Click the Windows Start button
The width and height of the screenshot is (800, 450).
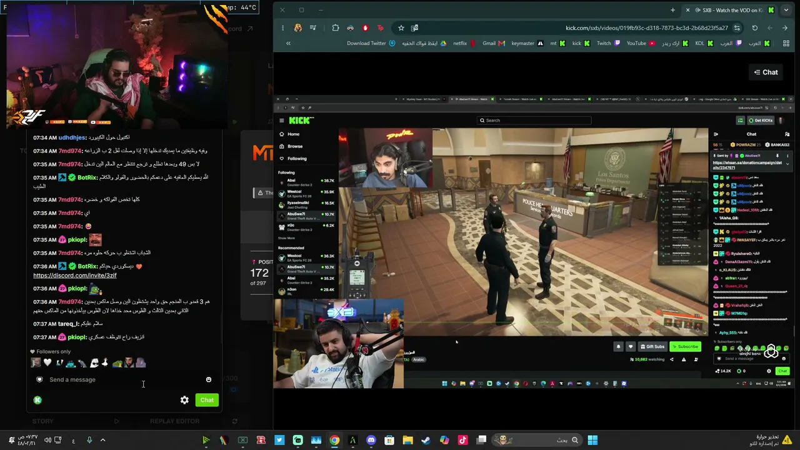click(x=592, y=440)
